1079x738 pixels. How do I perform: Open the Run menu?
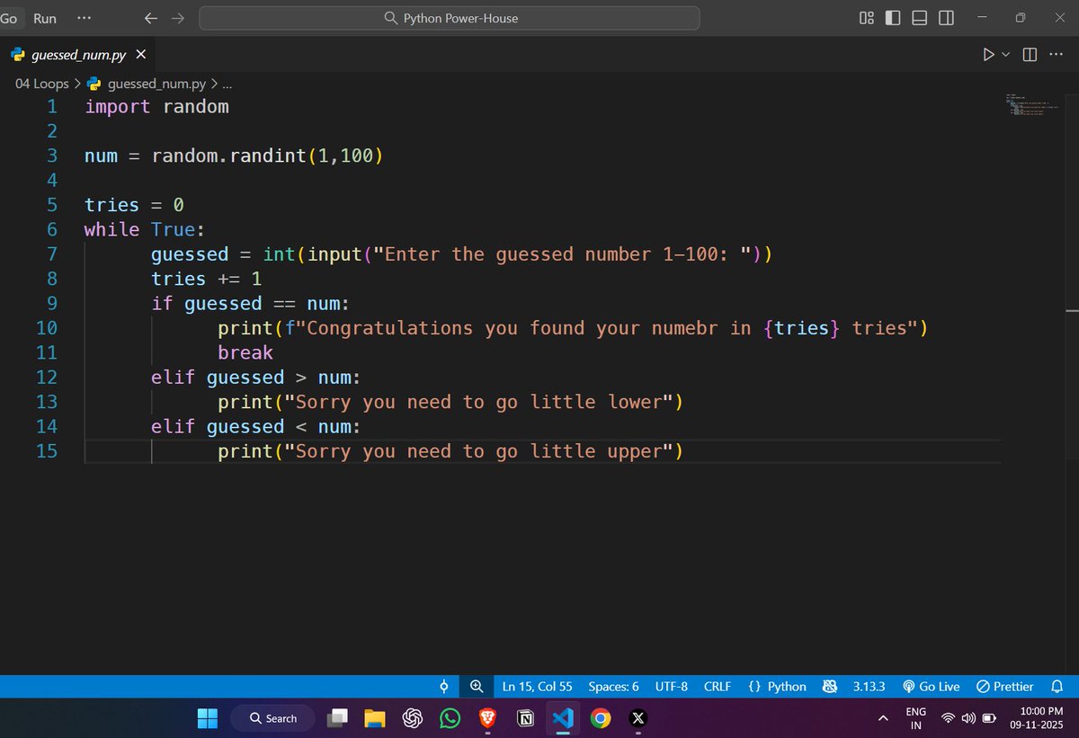coord(44,18)
